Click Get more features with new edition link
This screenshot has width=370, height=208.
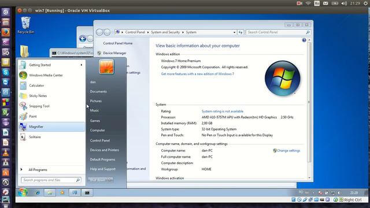coord(197,74)
